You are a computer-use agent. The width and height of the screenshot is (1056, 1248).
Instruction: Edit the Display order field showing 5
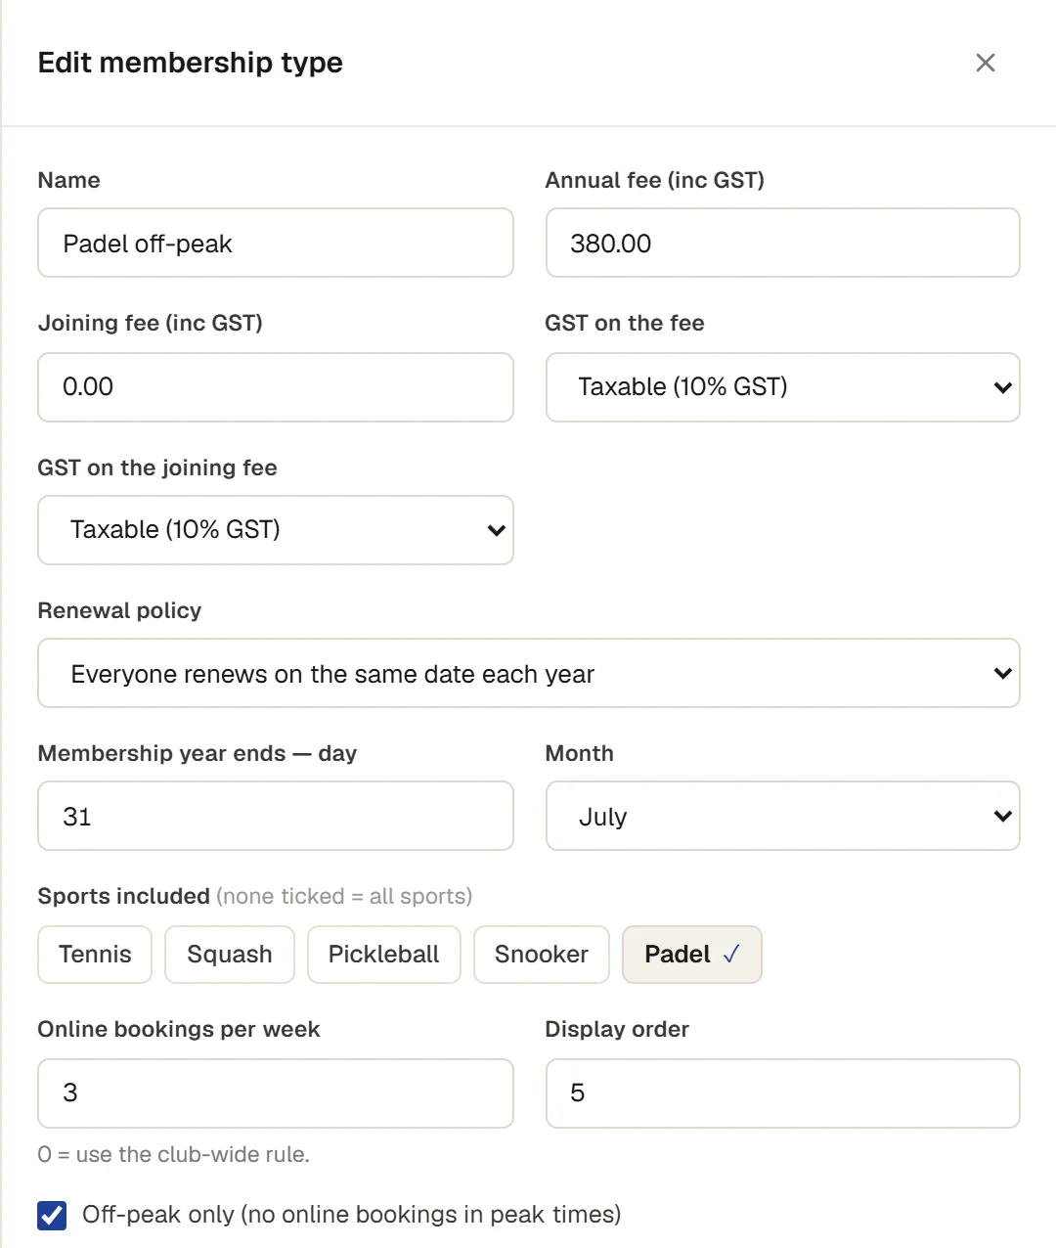click(782, 1093)
